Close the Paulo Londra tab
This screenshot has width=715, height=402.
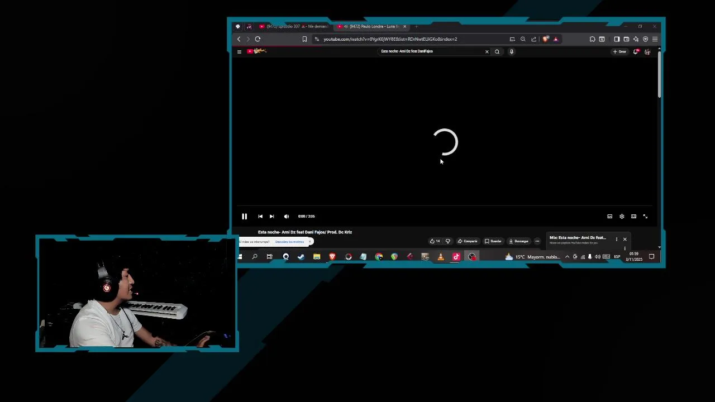[404, 26]
